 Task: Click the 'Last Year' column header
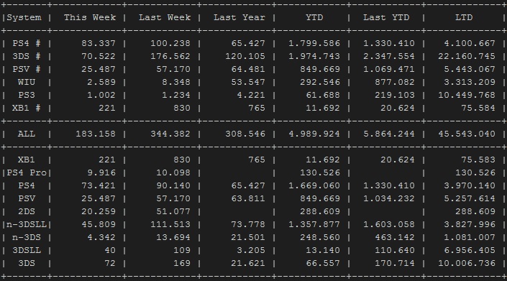tap(239, 17)
